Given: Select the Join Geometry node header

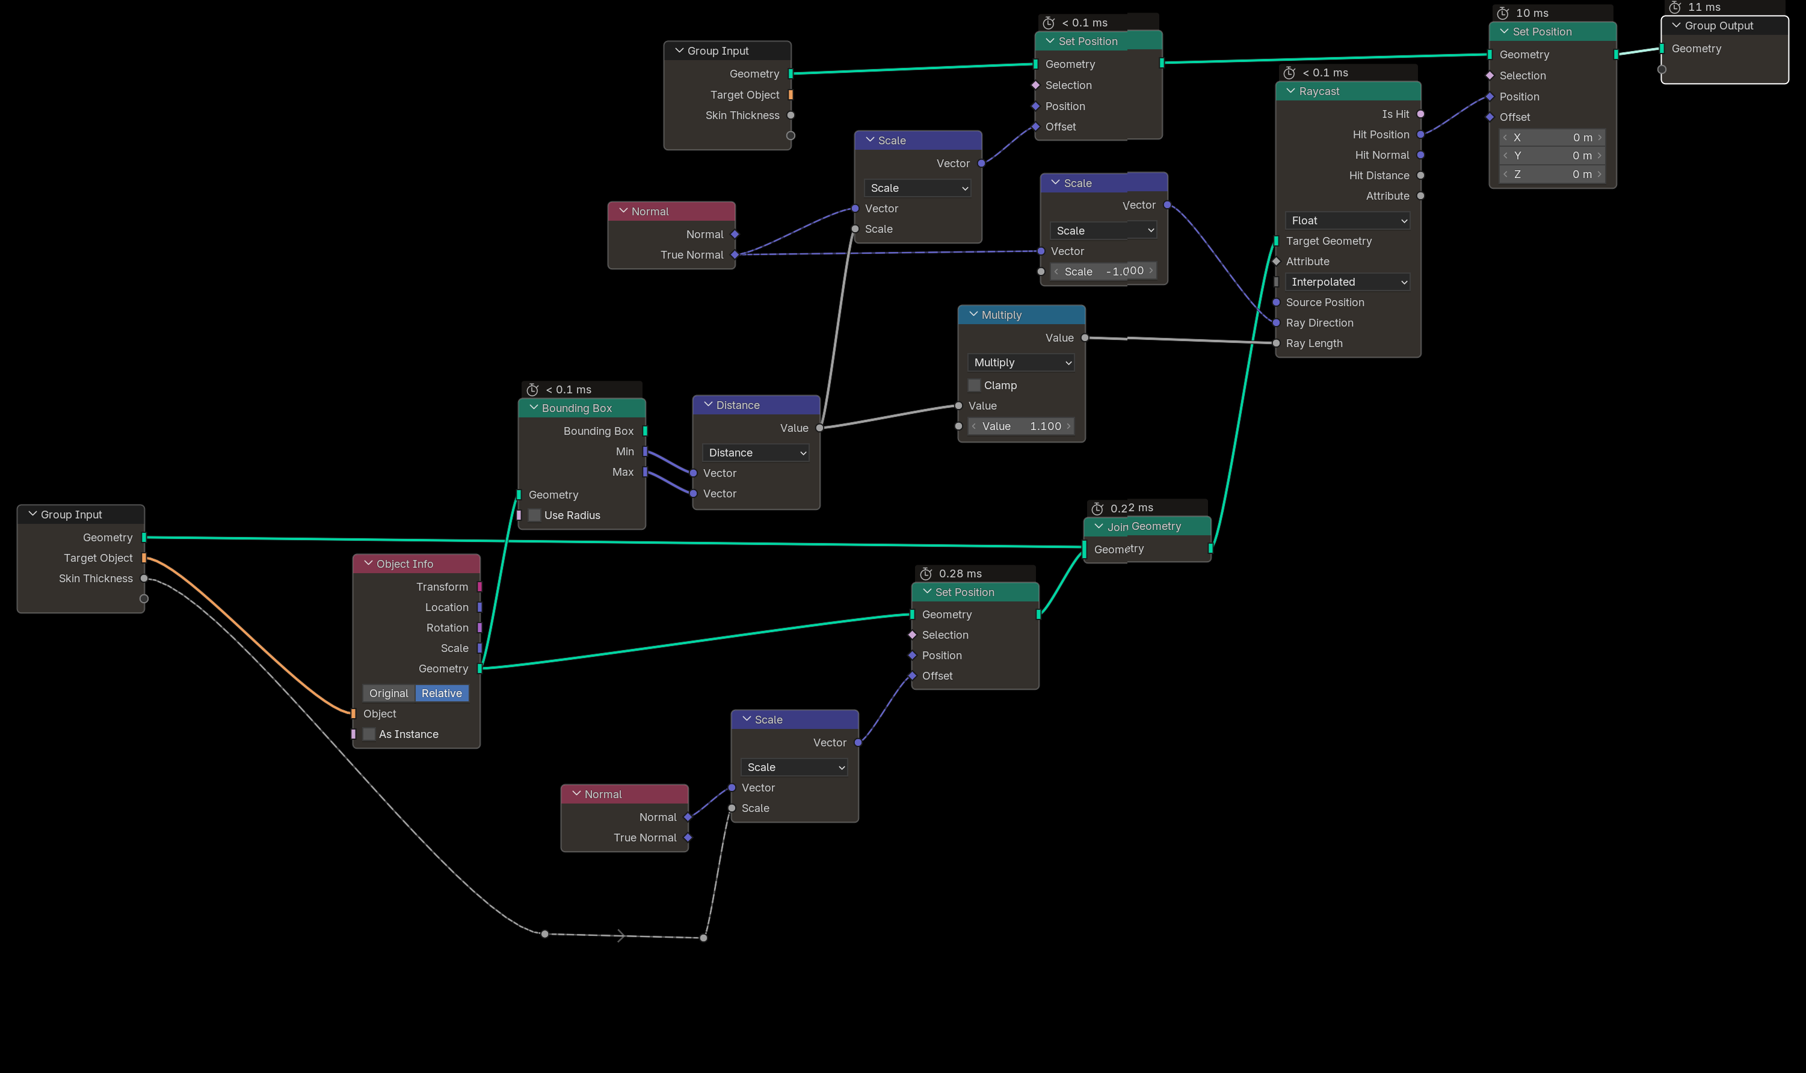Looking at the screenshot, I should click(1147, 526).
